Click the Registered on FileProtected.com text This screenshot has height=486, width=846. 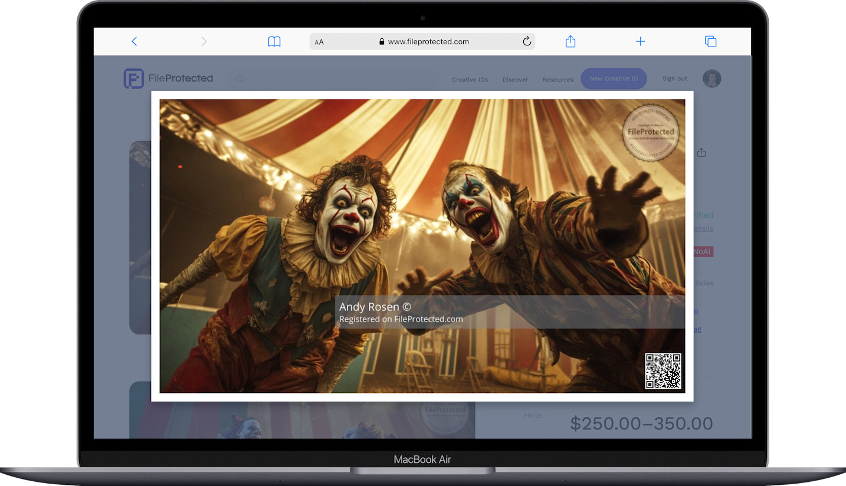click(401, 319)
